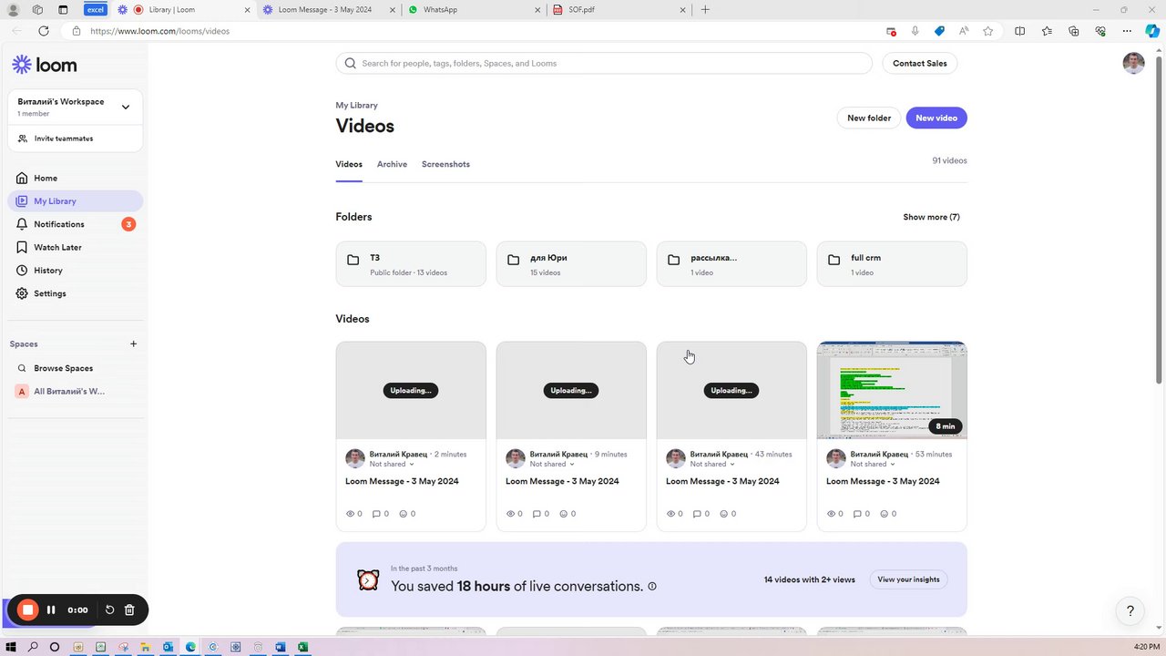
Task: Expand Not shared dropdown on 2 minutes video
Action: pos(392,464)
